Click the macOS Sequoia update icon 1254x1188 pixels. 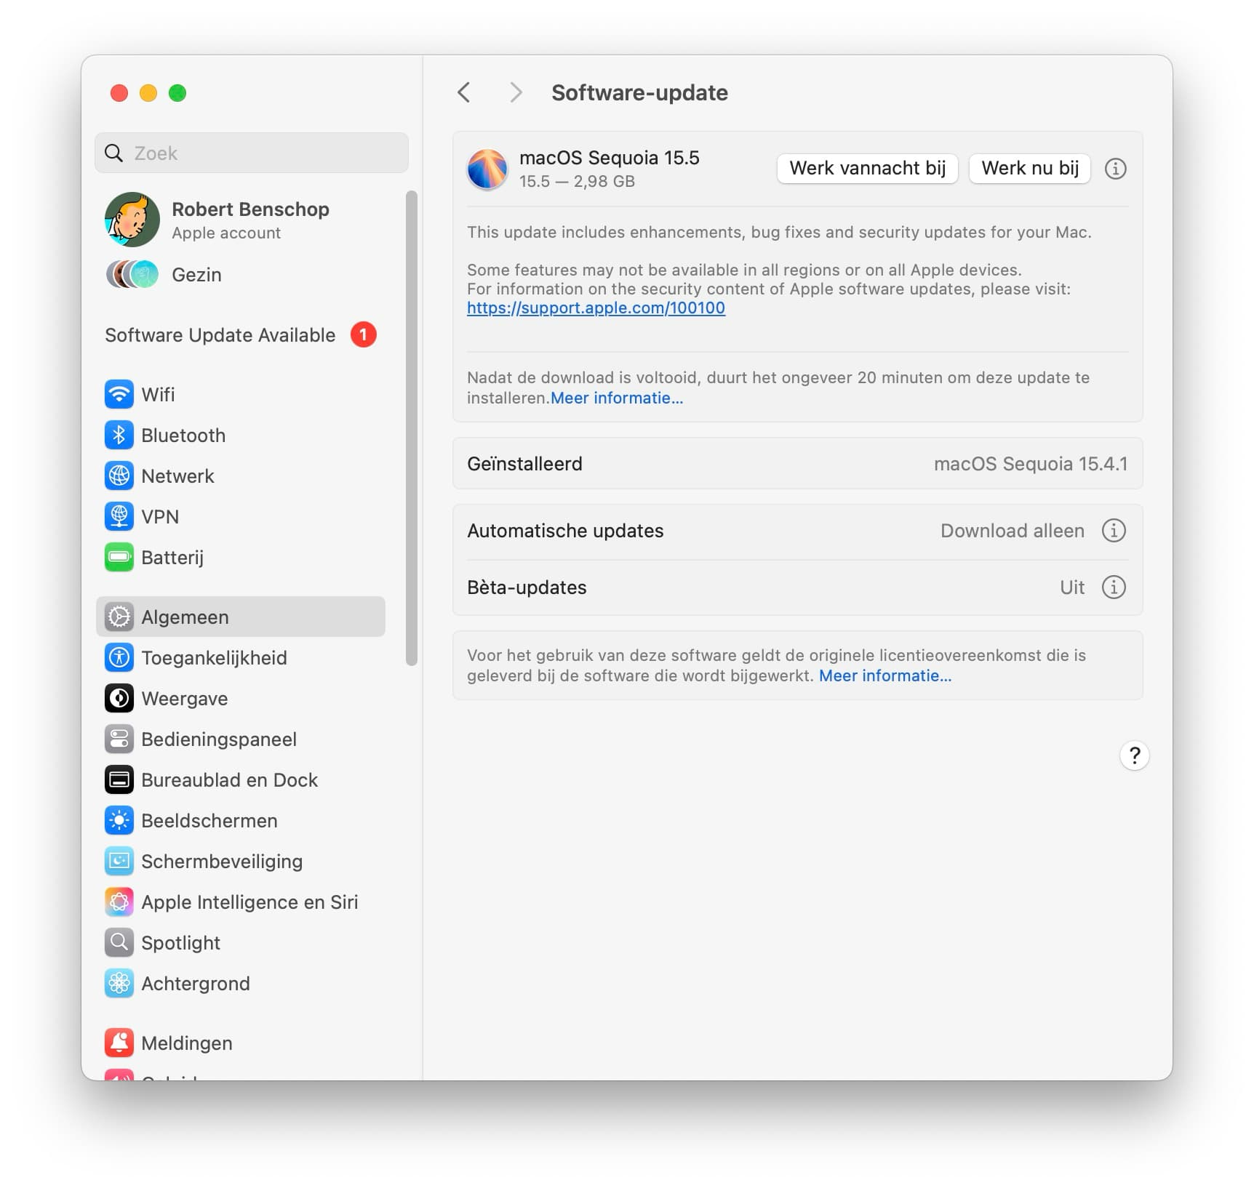click(x=487, y=169)
